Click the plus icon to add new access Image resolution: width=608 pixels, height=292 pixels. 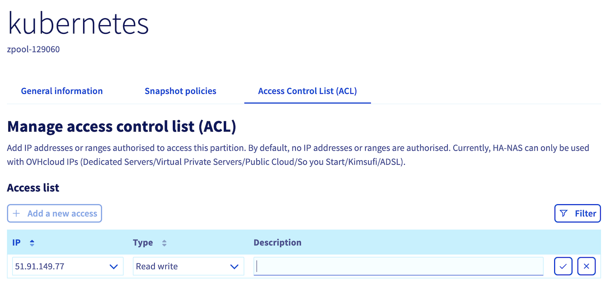16,213
